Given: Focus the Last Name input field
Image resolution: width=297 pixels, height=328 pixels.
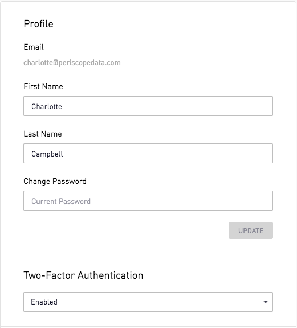Looking at the screenshot, I should (148, 154).
